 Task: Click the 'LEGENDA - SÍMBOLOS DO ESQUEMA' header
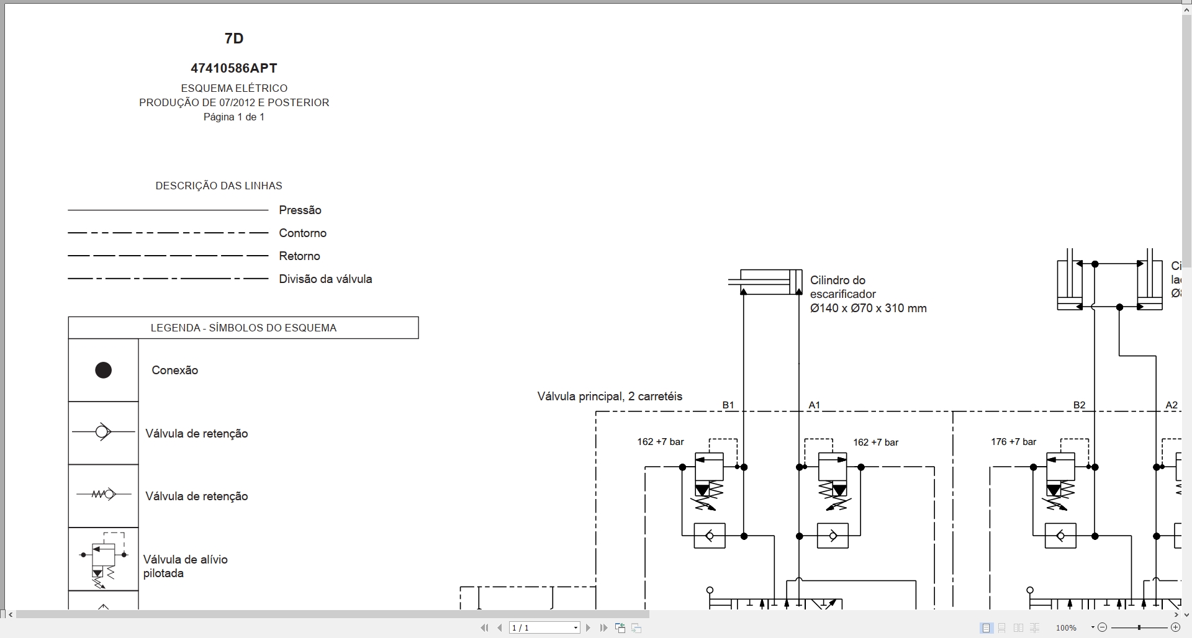tap(243, 328)
